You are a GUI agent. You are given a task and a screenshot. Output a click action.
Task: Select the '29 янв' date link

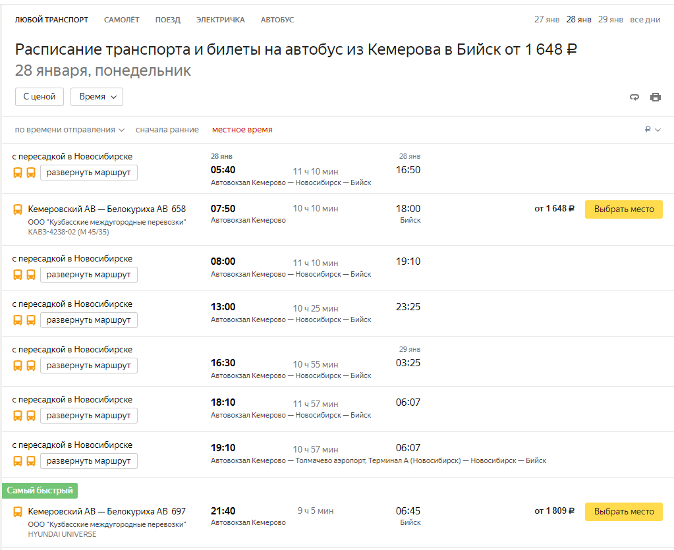(x=610, y=19)
